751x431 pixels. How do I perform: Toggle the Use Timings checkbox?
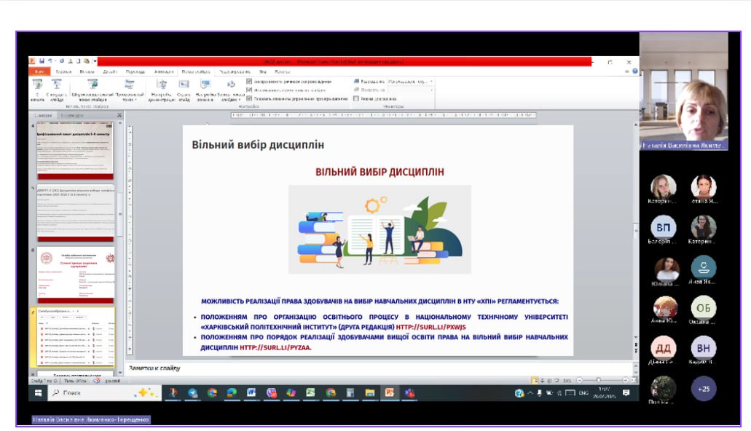(249, 90)
